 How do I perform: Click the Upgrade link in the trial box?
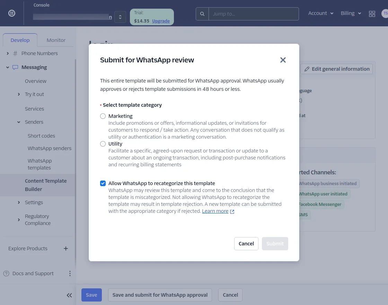click(161, 21)
